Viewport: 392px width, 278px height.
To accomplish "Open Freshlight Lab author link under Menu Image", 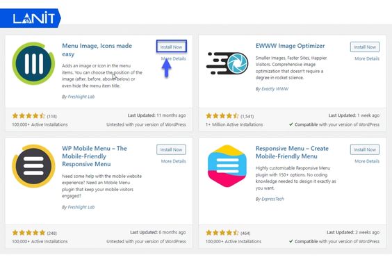I will tap(81, 97).
